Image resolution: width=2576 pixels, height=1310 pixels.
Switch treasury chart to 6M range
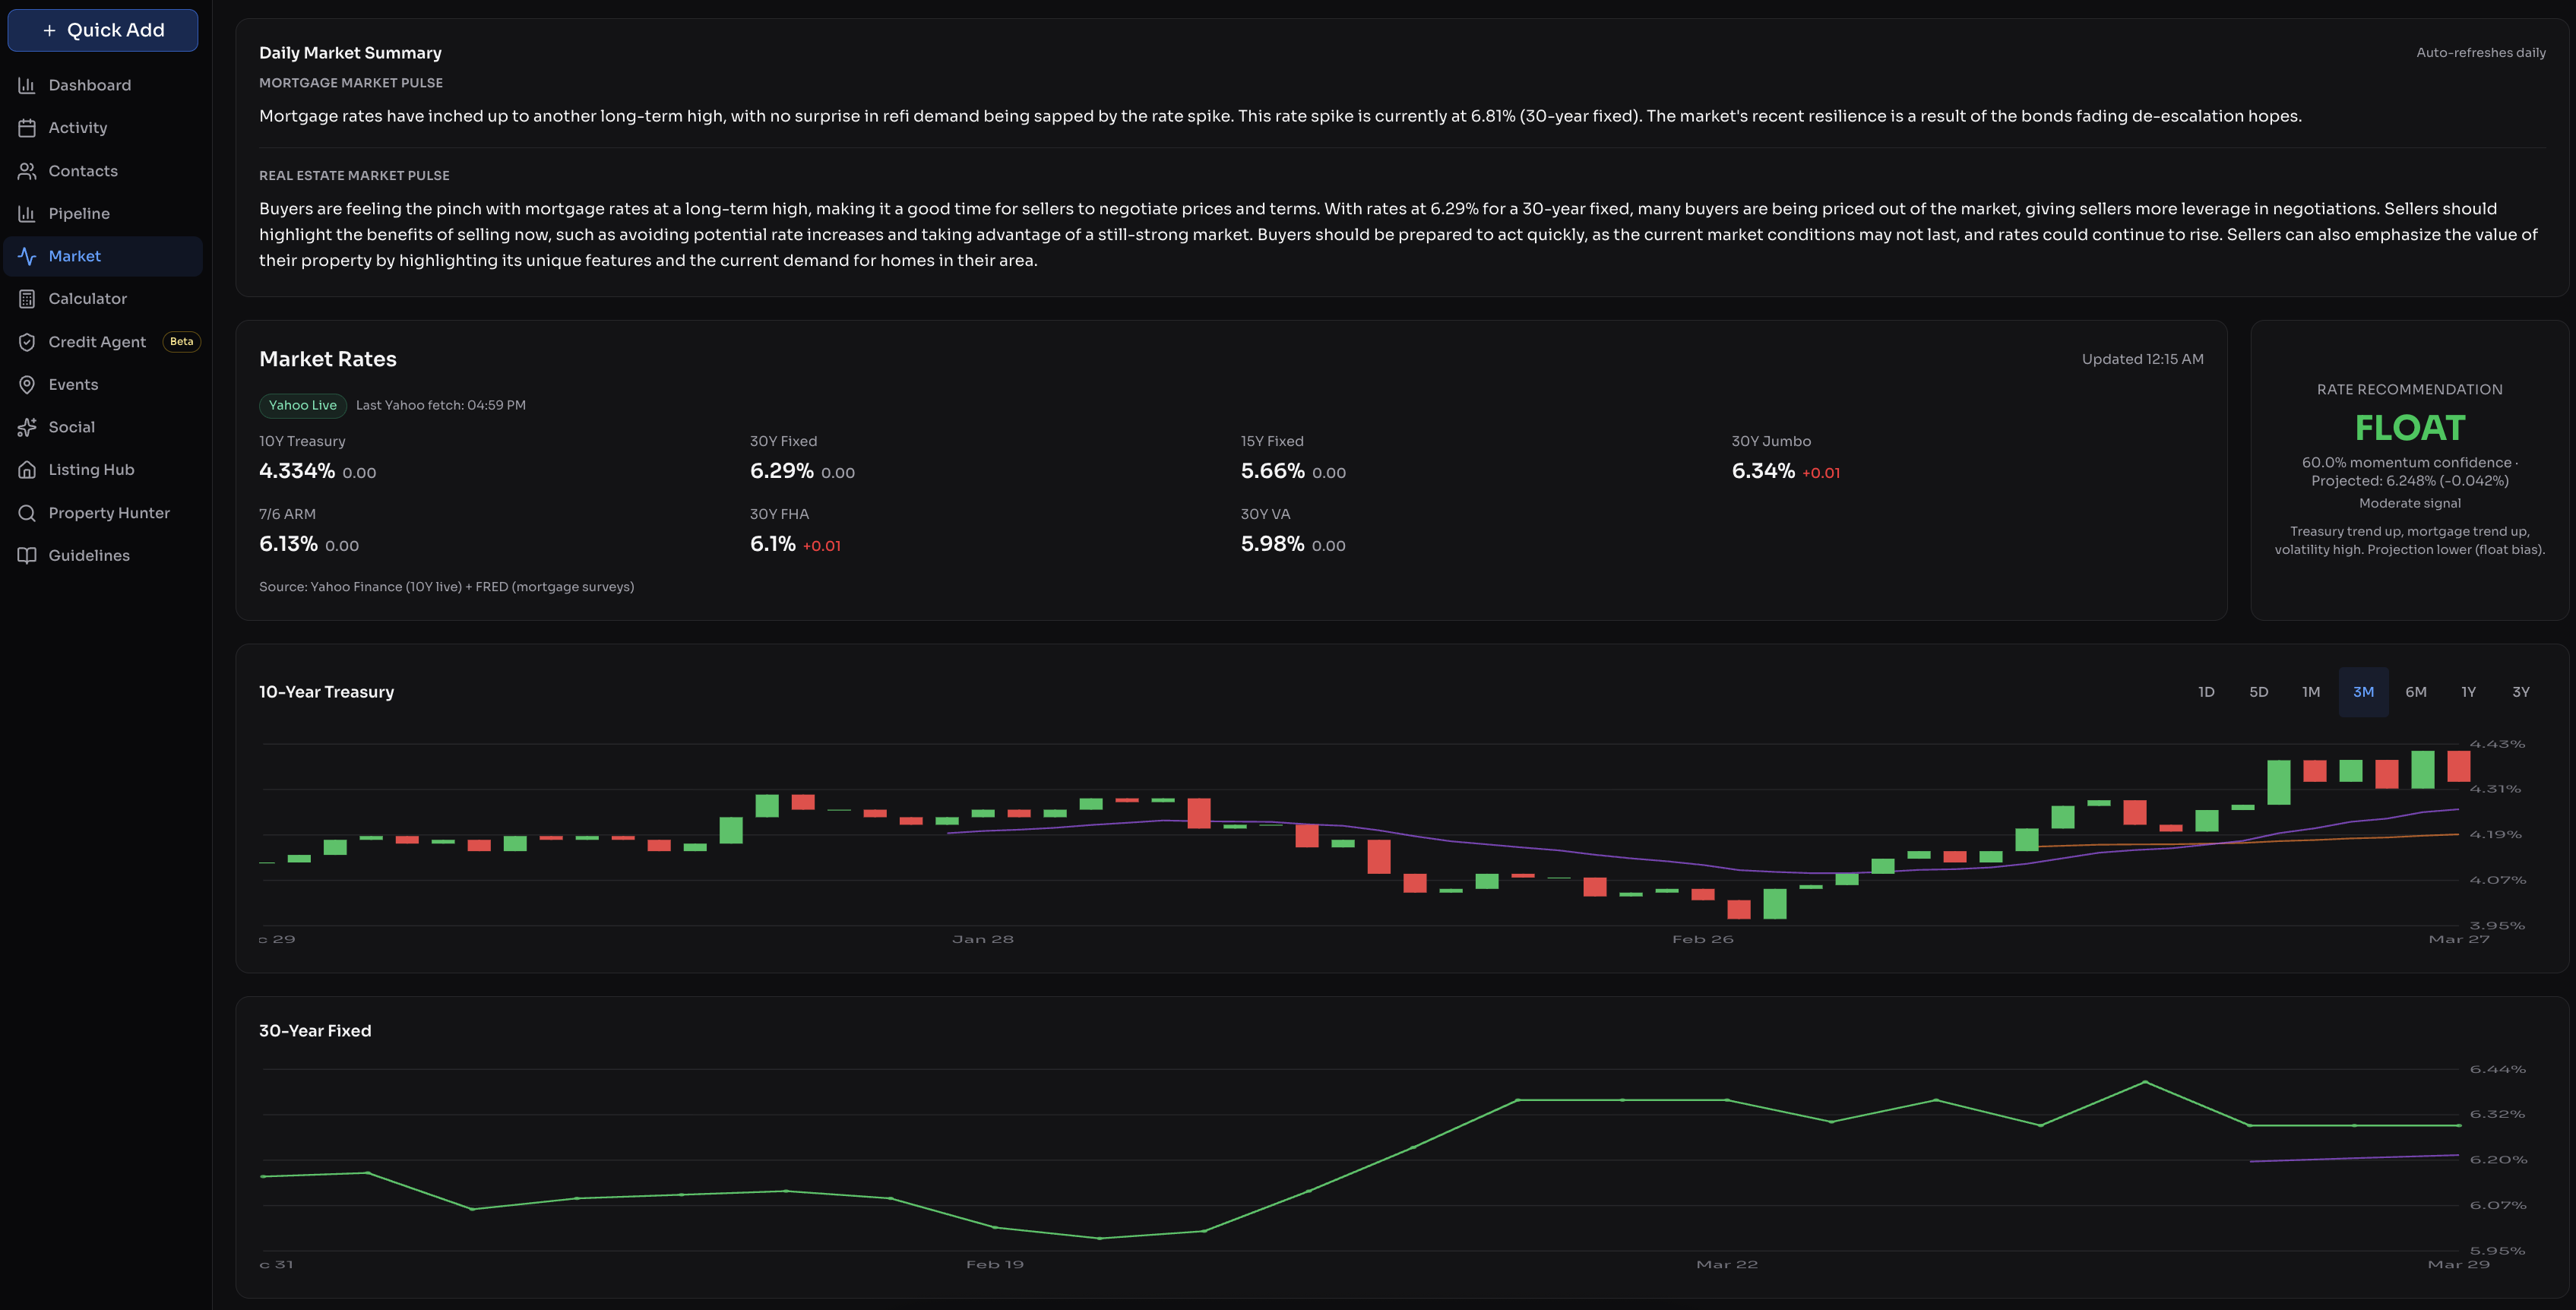[x=2415, y=692]
